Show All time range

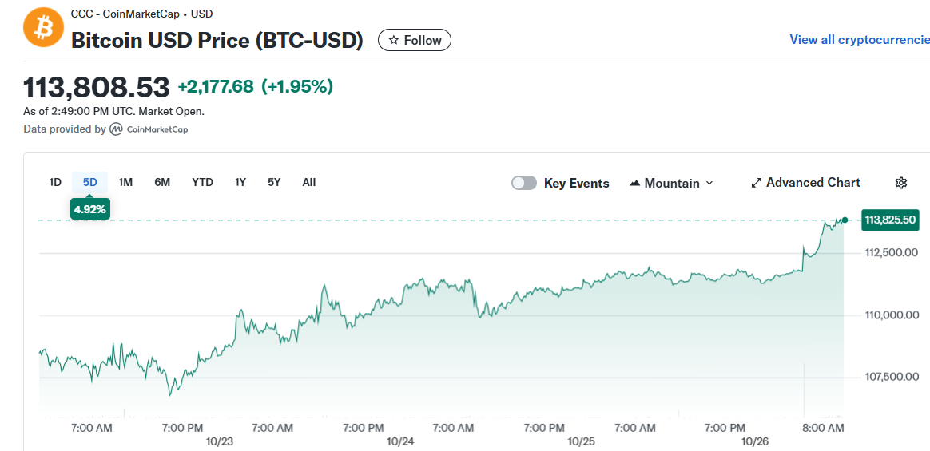[x=309, y=182]
